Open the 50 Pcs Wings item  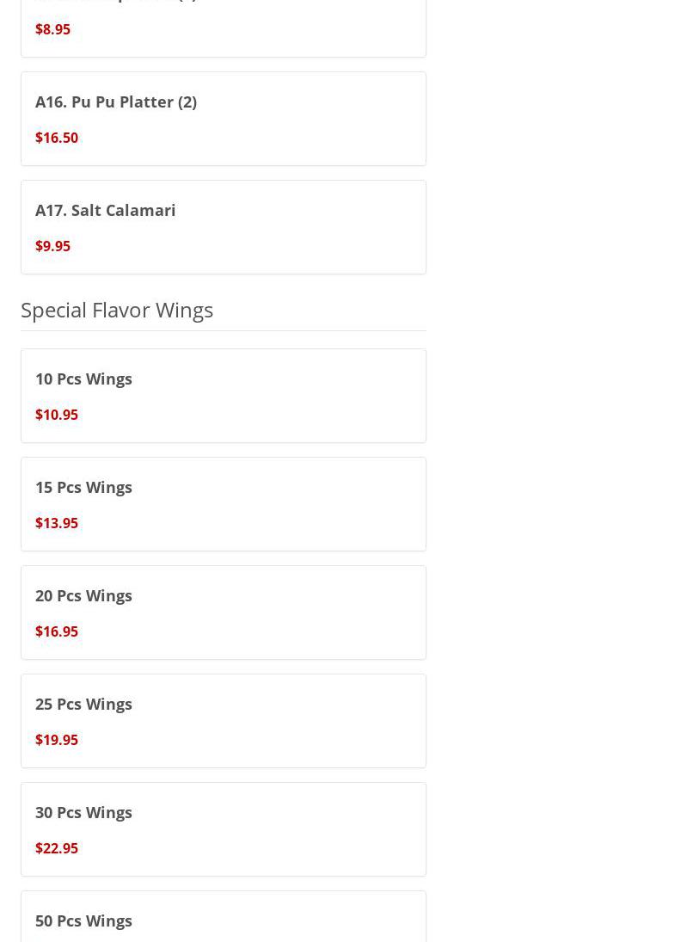point(83,920)
